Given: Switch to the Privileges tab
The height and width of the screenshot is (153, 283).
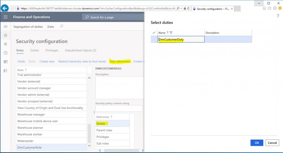Looking at the screenshot, I should (52, 50).
